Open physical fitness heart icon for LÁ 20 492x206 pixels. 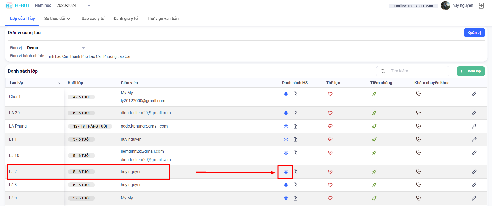tap(330, 113)
